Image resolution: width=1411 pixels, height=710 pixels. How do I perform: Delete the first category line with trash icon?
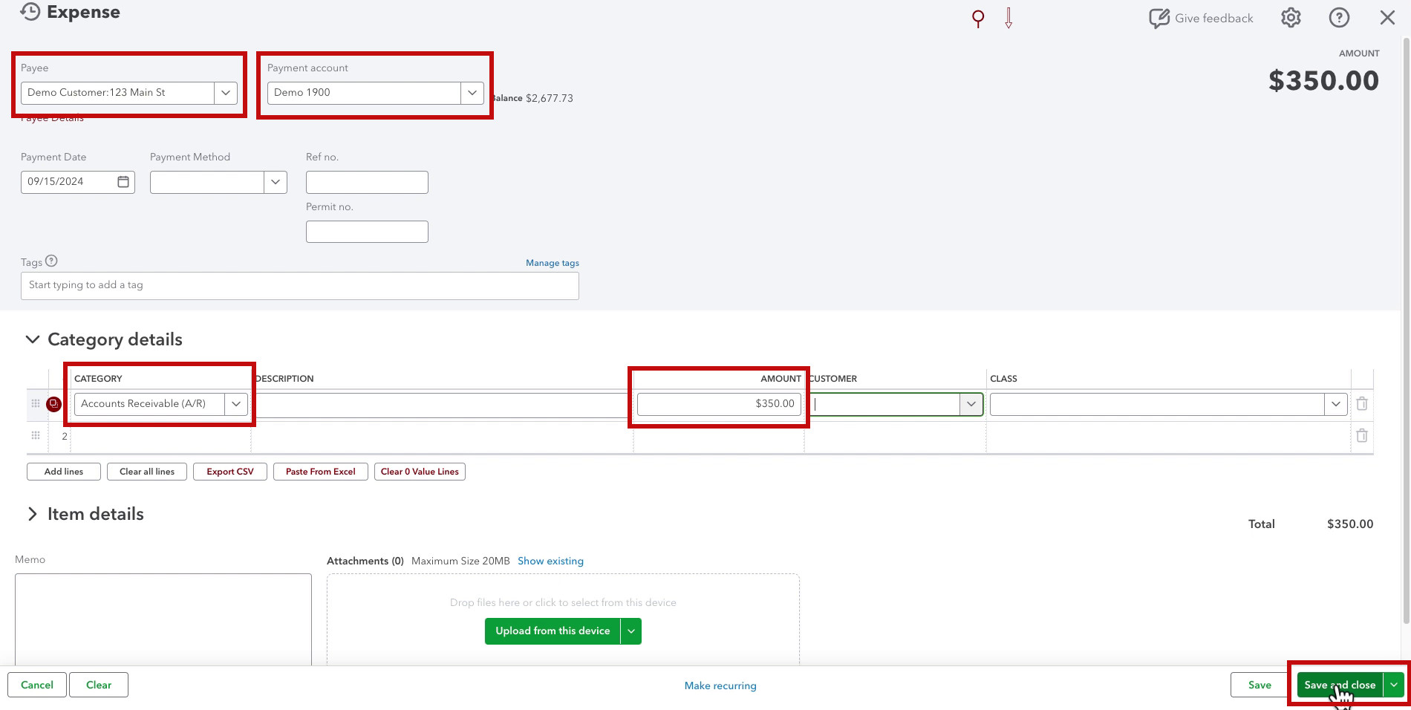[x=1362, y=404]
